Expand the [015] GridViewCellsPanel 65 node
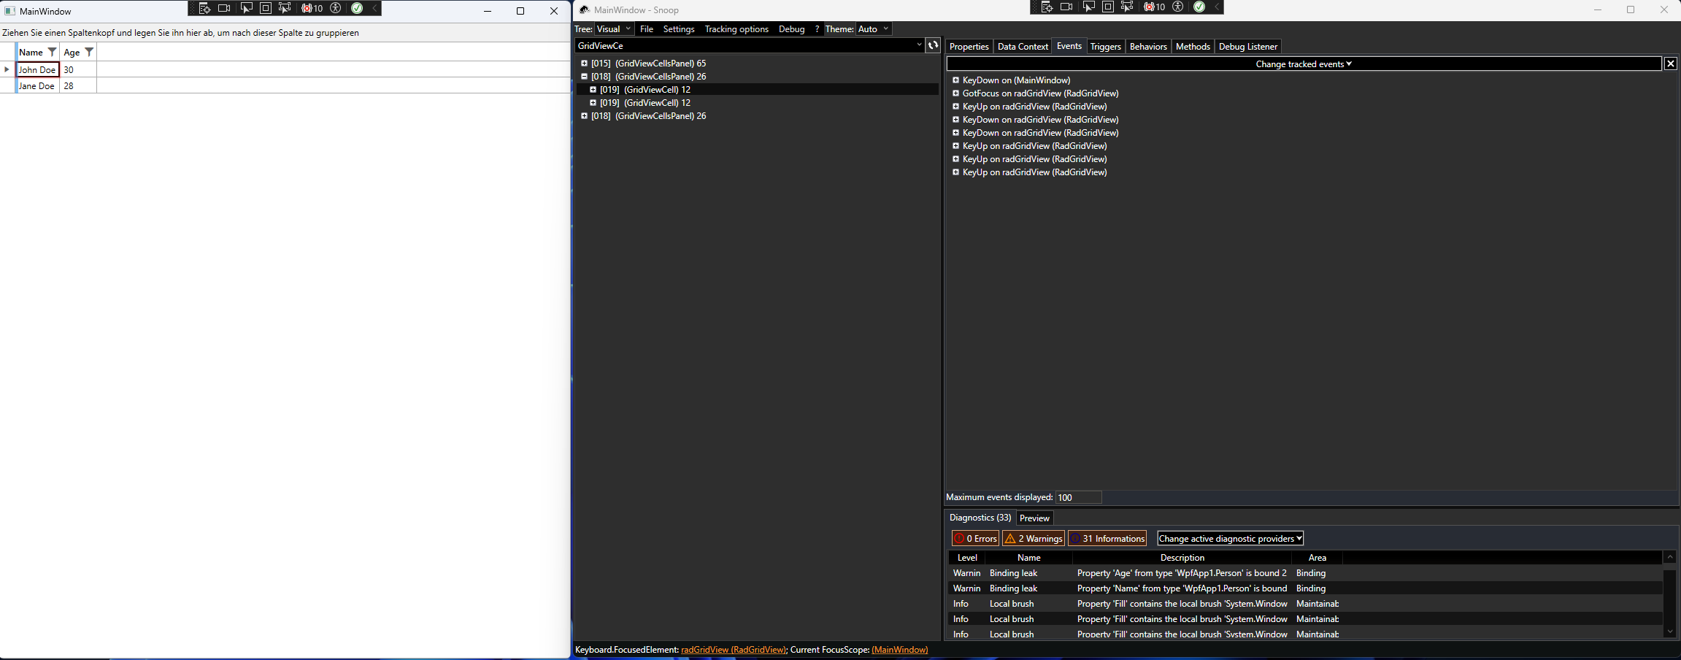 pos(584,64)
